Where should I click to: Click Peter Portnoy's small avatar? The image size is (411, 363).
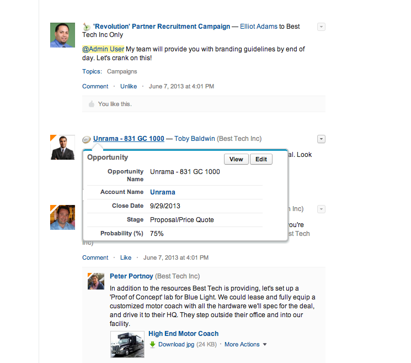click(96, 281)
